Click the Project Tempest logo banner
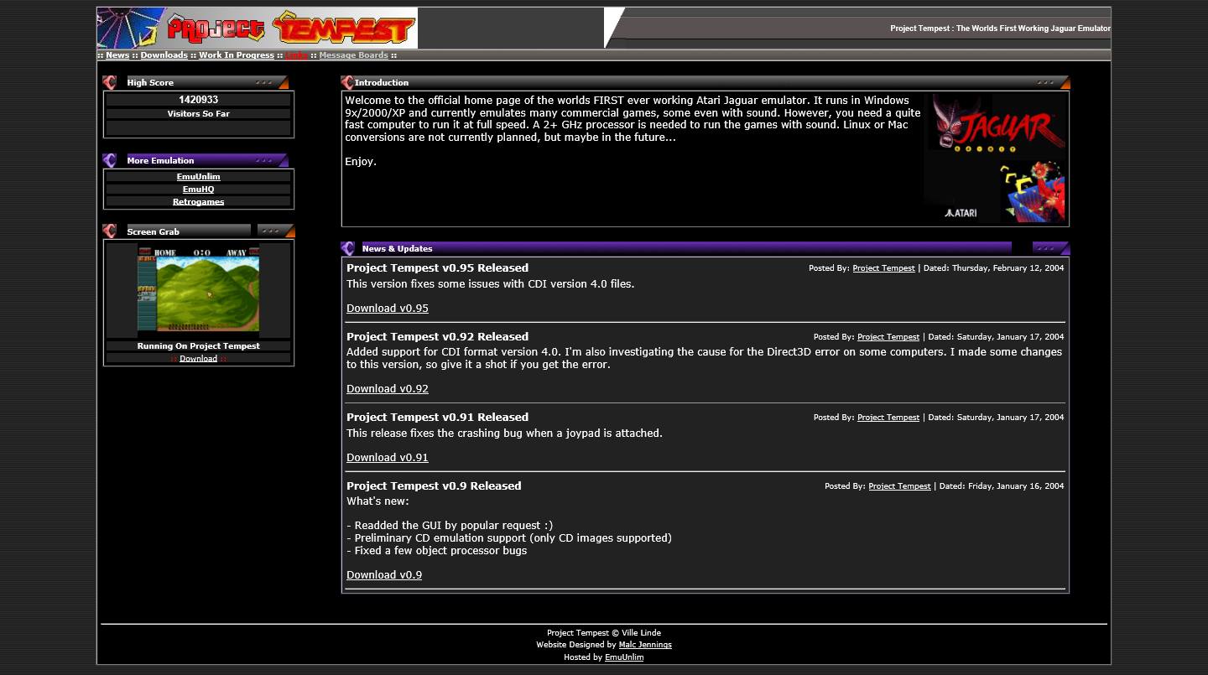 258,29
